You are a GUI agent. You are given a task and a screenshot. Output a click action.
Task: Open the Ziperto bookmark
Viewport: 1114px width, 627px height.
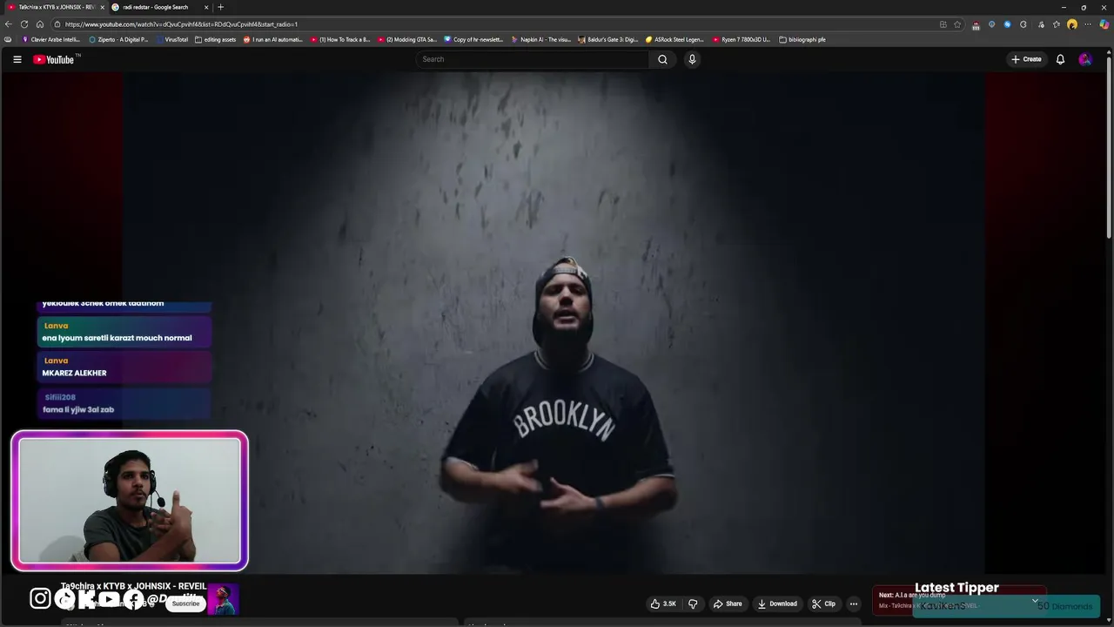[x=119, y=39]
